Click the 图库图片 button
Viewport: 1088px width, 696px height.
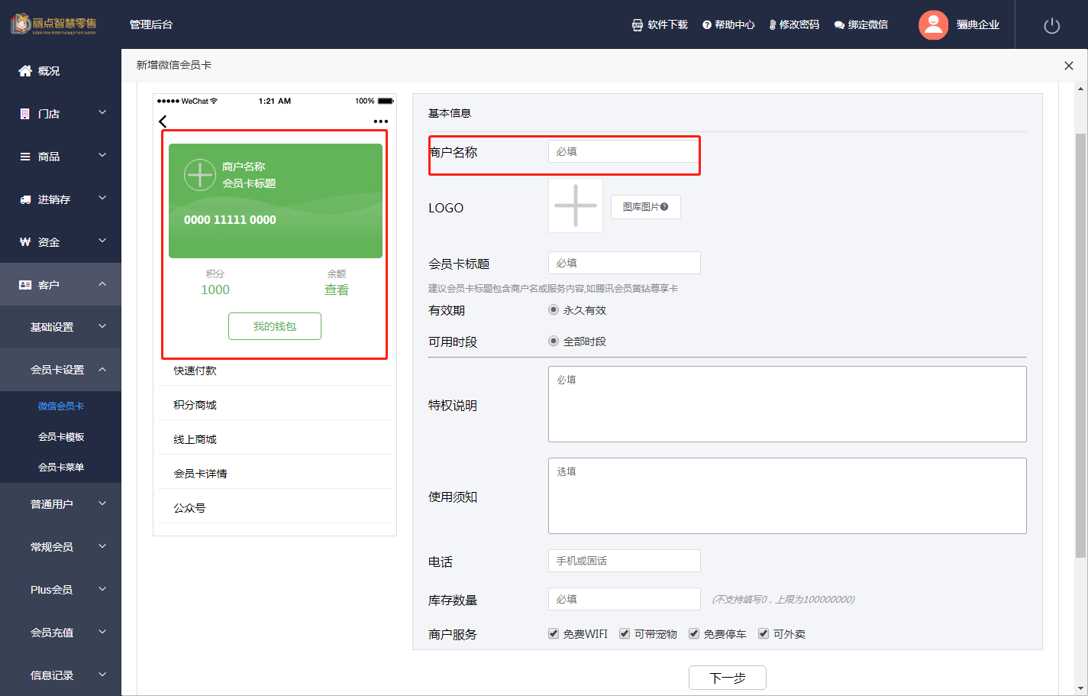pyautogui.click(x=645, y=207)
